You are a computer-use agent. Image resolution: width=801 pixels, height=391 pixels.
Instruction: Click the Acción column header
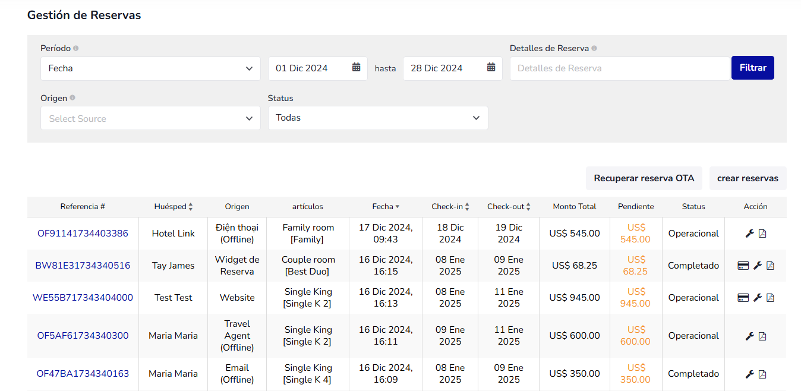click(756, 207)
